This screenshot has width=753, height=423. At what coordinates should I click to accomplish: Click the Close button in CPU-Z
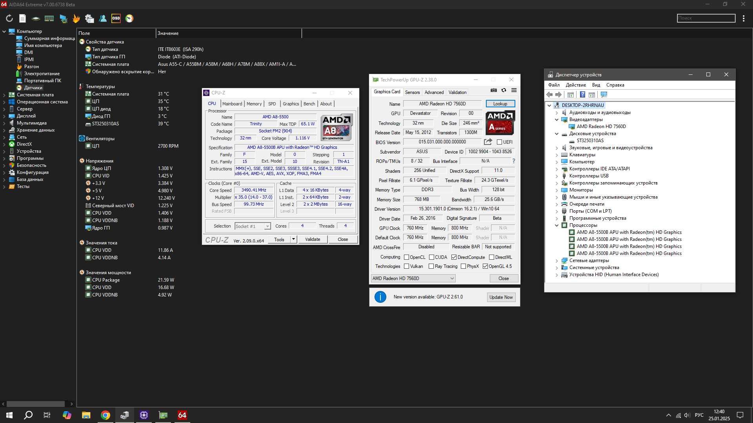[x=343, y=239]
